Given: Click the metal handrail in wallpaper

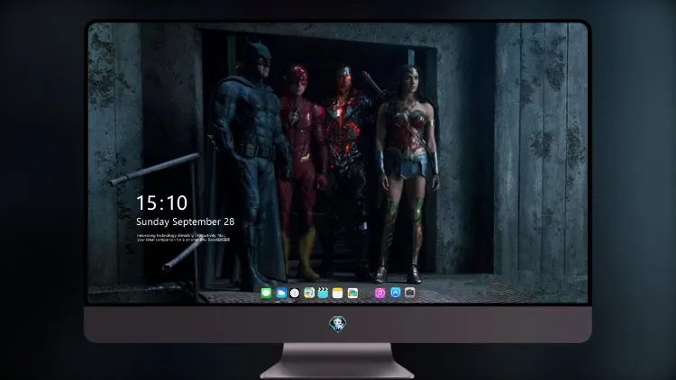Looking at the screenshot, I should [153, 169].
